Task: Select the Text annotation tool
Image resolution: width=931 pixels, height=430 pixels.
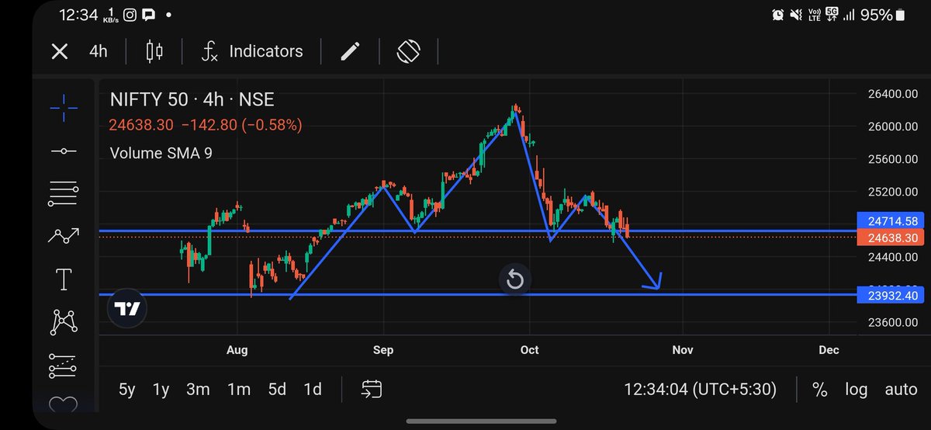Action: coord(64,279)
